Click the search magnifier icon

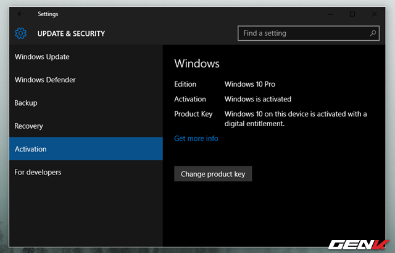(x=373, y=33)
